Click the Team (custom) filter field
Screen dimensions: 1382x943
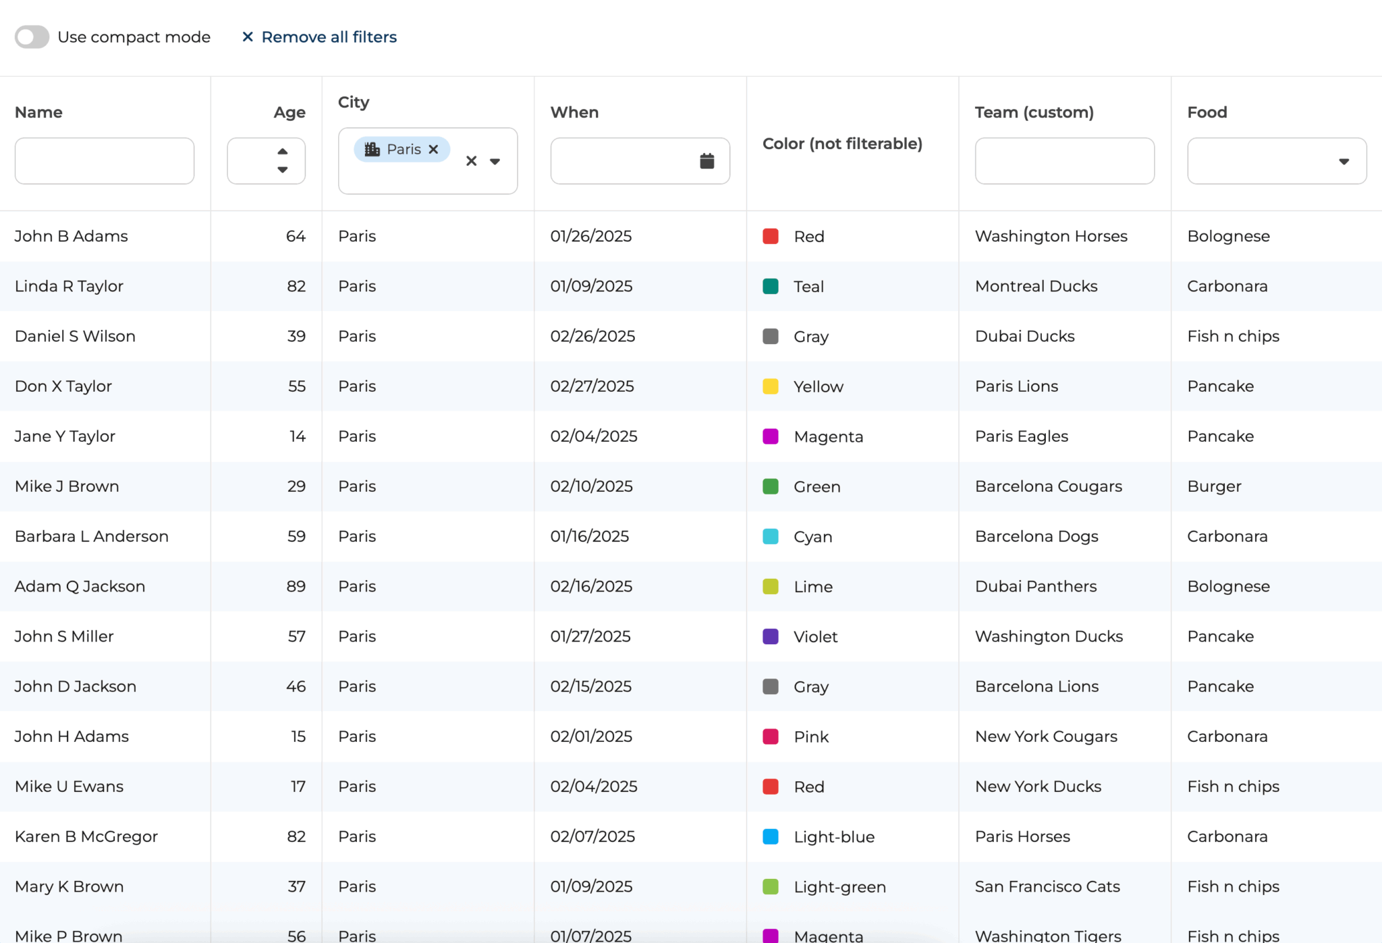[x=1064, y=161]
